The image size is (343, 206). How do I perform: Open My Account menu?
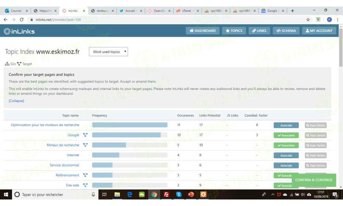pyautogui.click(x=319, y=31)
